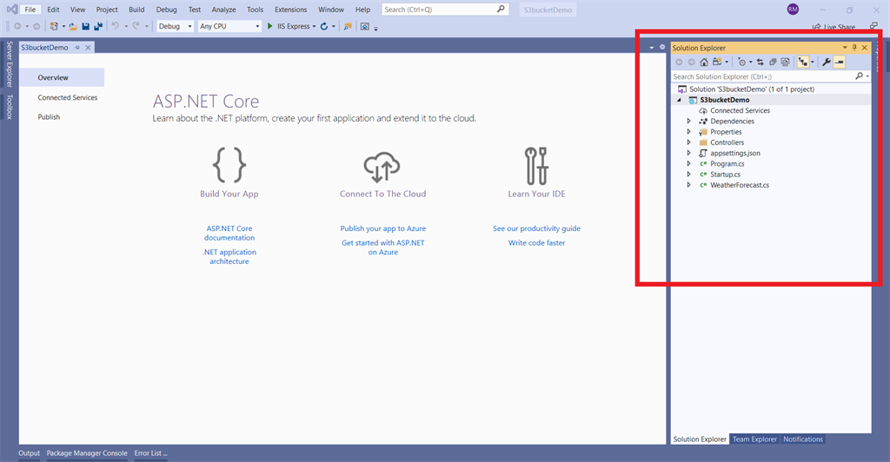Click the Sync with Active Document arrows icon
Viewport: 890px width, 462px height.
(760, 62)
